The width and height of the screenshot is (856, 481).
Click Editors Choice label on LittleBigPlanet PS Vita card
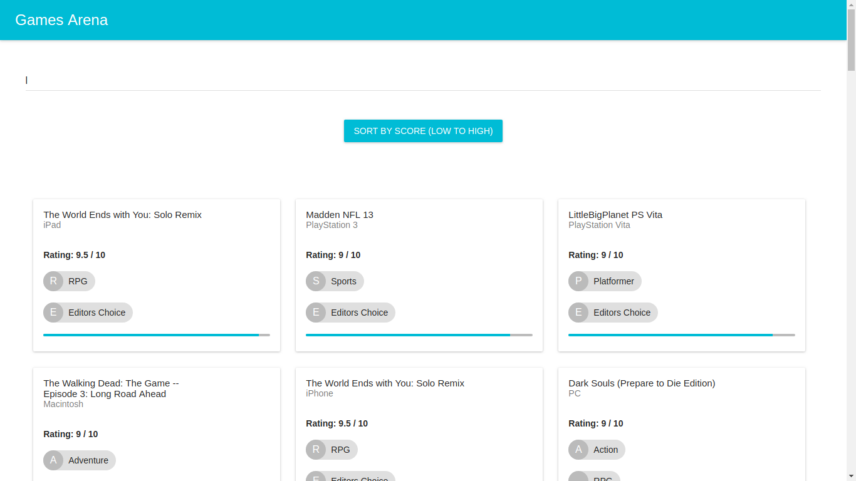pos(622,313)
